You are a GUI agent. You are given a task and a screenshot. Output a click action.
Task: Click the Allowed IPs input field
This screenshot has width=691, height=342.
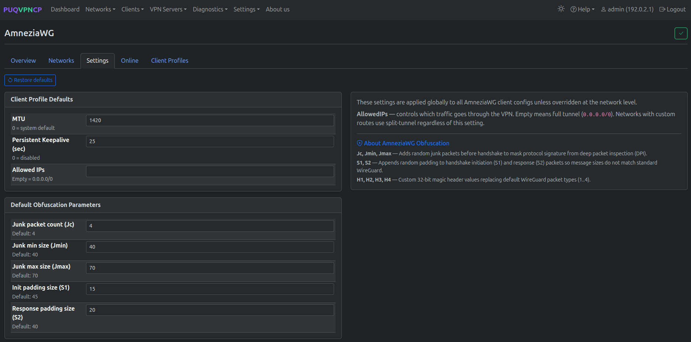coord(210,171)
